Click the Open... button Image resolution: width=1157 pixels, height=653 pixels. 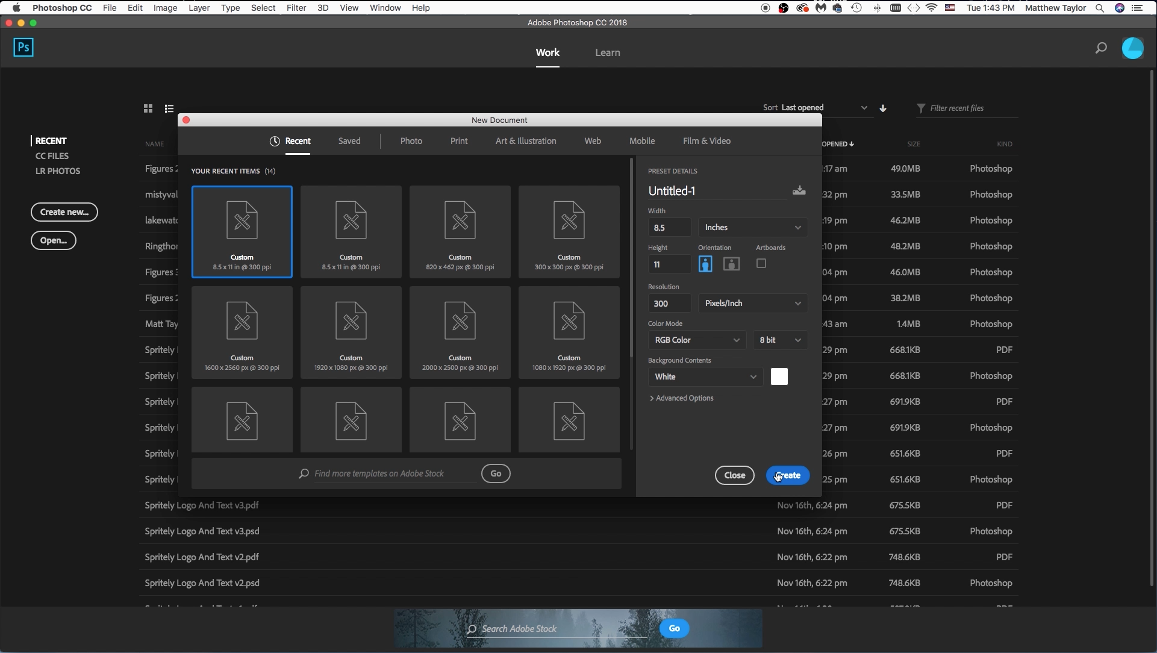point(54,240)
